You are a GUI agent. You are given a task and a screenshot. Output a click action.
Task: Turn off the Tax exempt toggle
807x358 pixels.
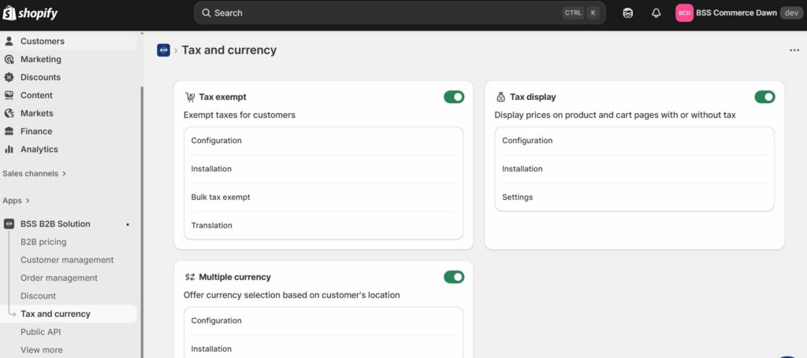[x=454, y=97]
